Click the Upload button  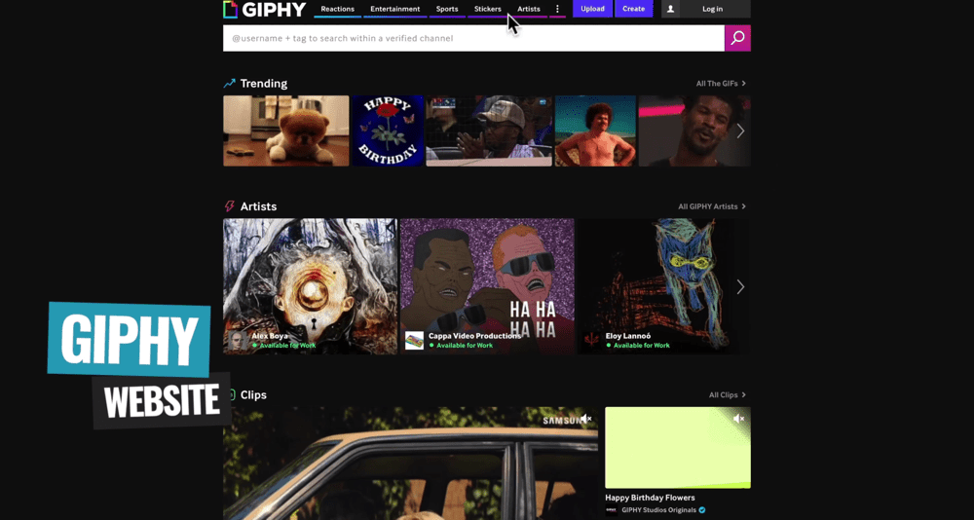pos(592,9)
